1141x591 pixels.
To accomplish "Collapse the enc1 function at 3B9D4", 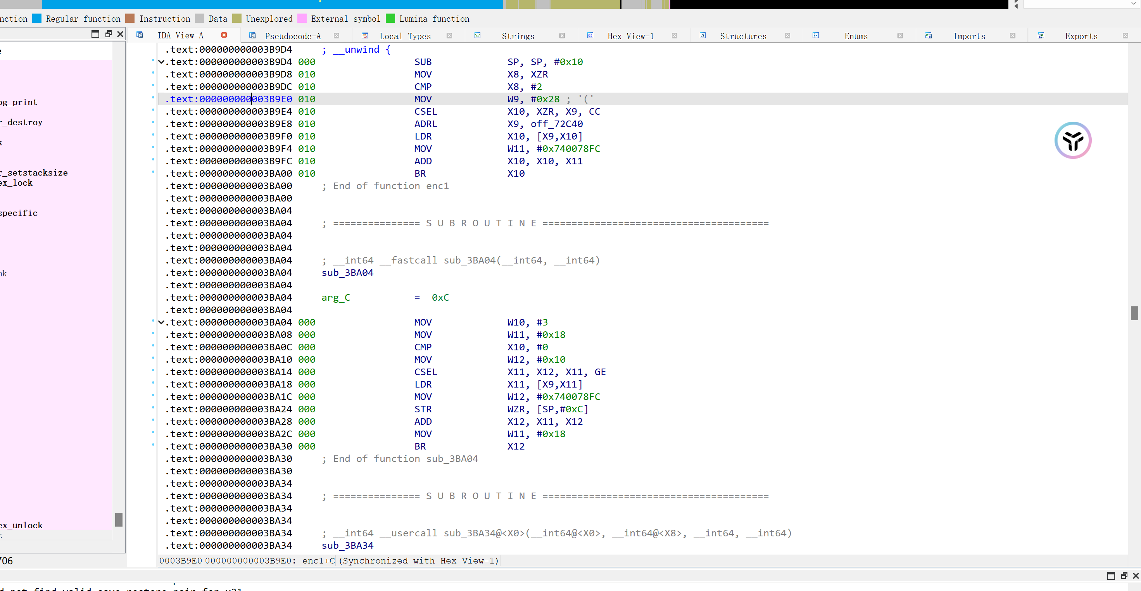I will (x=161, y=62).
